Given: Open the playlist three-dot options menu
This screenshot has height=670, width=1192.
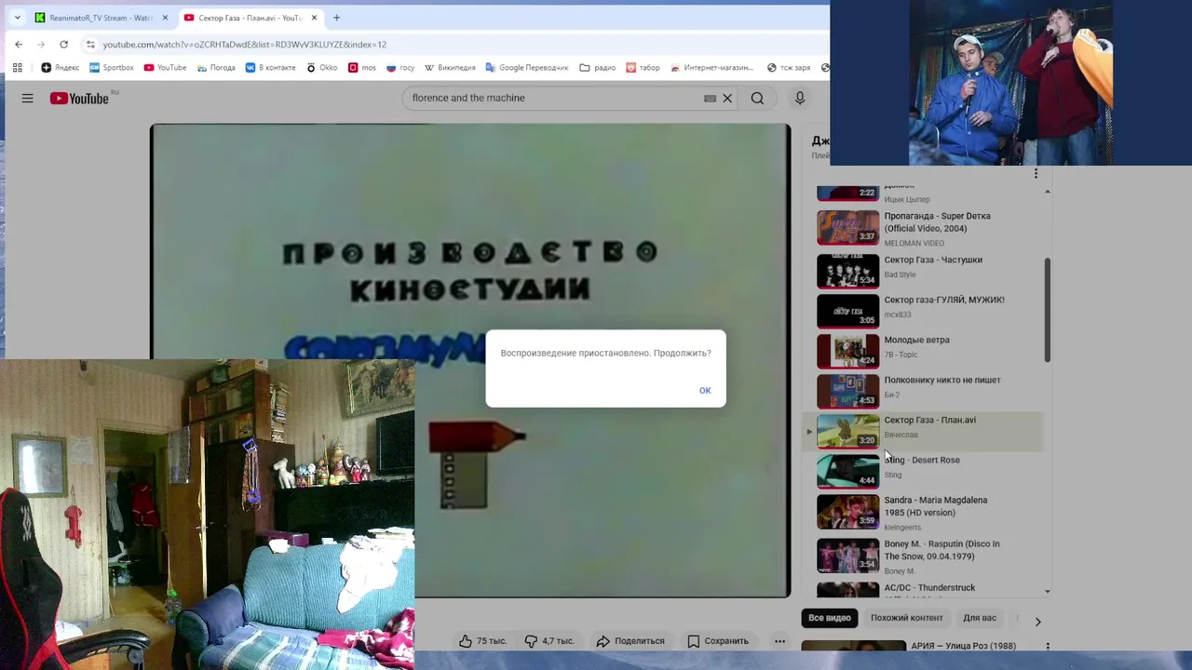Looking at the screenshot, I should pos(1036,173).
